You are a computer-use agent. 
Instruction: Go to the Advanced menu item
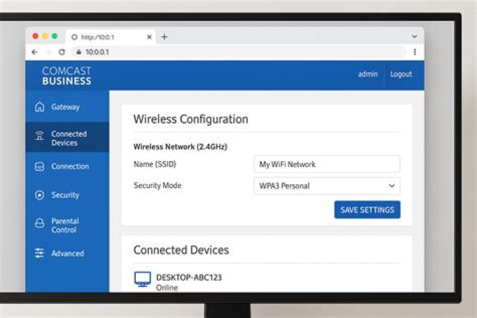[68, 253]
